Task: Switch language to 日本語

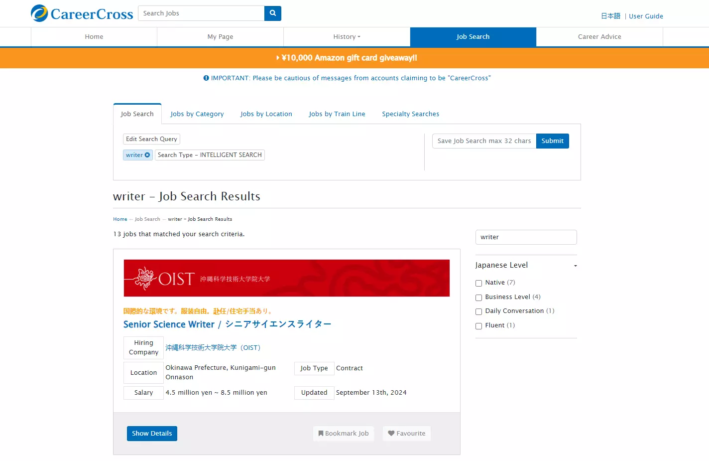Action: point(610,16)
